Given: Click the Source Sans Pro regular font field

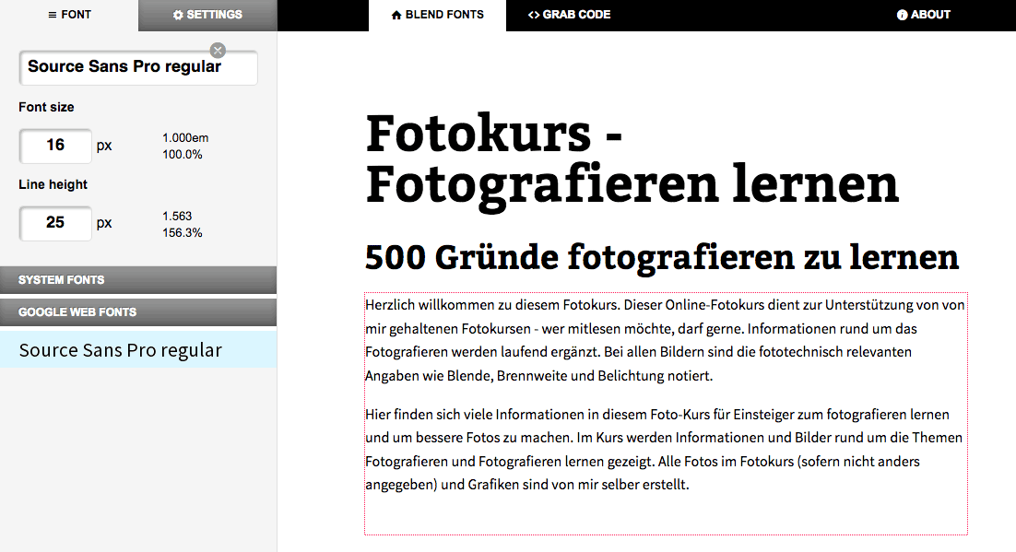Looking at the screenshot, I should tap(138, 67).
